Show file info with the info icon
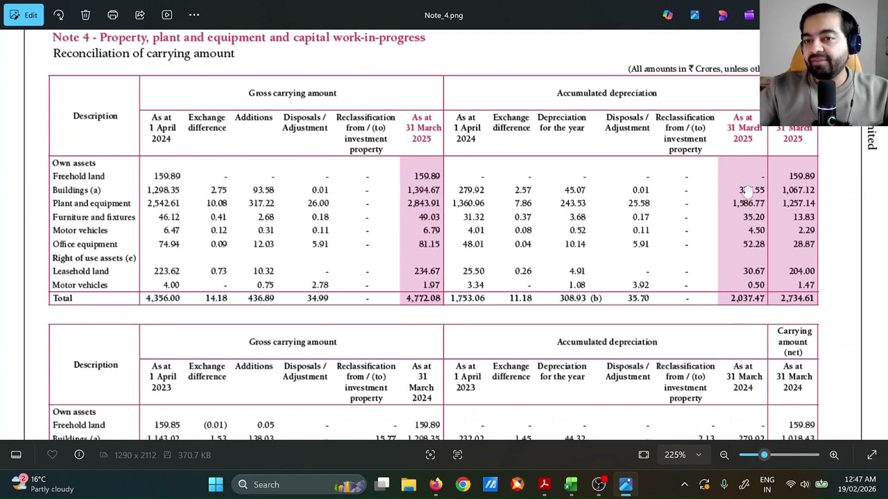This screenshot has width=888, height=499. [79, 455]
